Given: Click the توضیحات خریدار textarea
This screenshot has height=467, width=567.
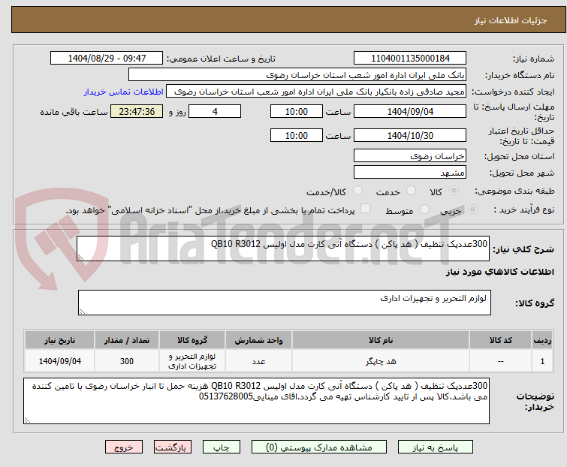Looking at the screenshot, I should coord(256,401).
